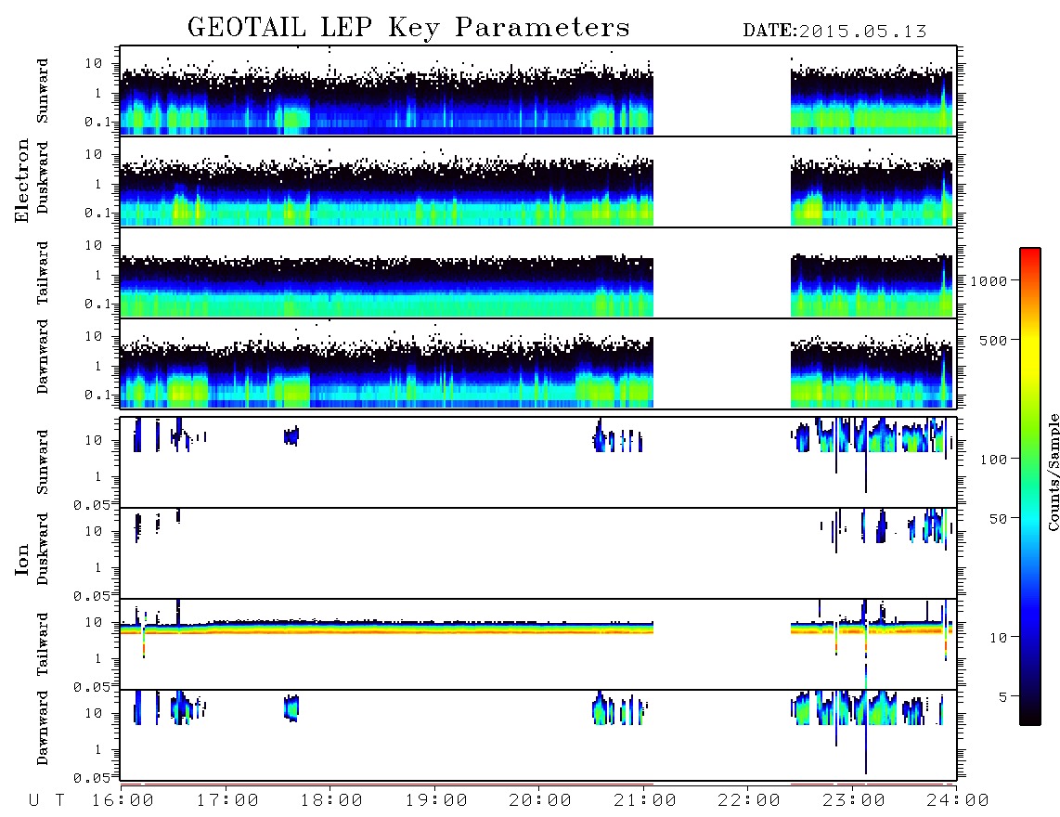
Task: Click the 1000 colorbar tick label
Action: click(x=989, y=281)
